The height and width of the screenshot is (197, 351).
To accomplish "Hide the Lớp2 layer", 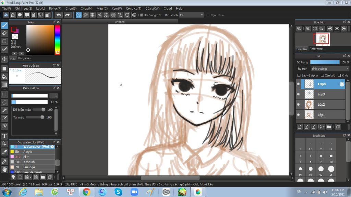I will coord(299,105).
